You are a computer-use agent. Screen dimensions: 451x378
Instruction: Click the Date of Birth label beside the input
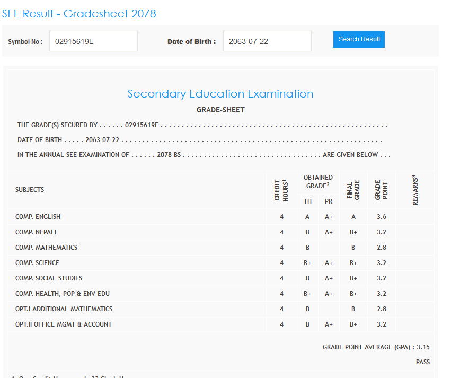tap(191, 42)
